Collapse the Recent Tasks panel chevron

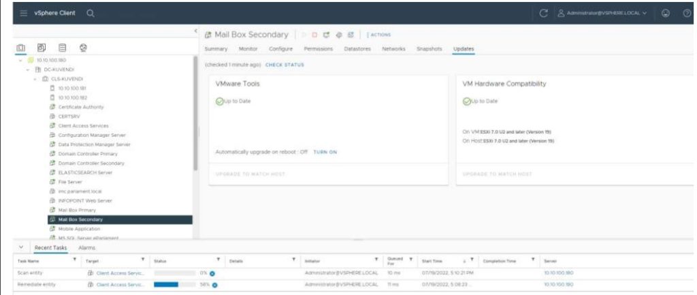[x=20, y=248]
